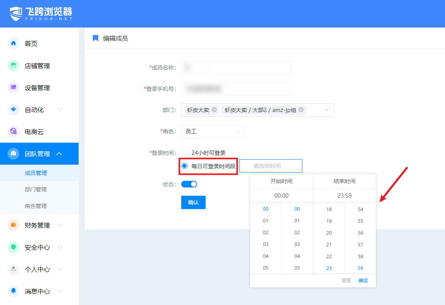Open the 角色 dropdown showing 员工
Image resolution: width=445 pixels, height=305 pixels.
point(212,131)
